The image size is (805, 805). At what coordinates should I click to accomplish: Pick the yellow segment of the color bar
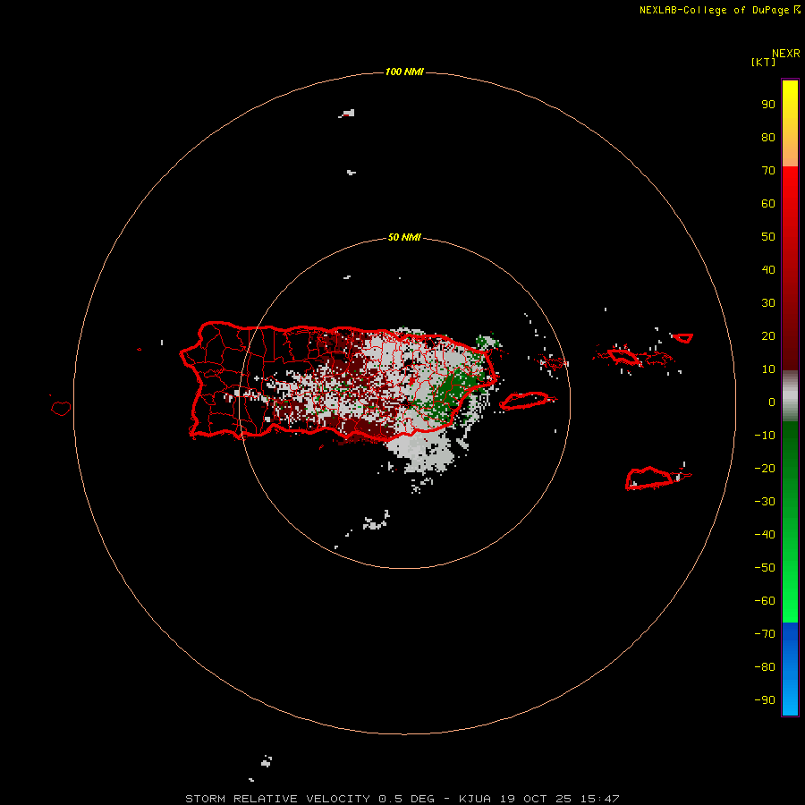pyautogui.click(x=790, y=123)
